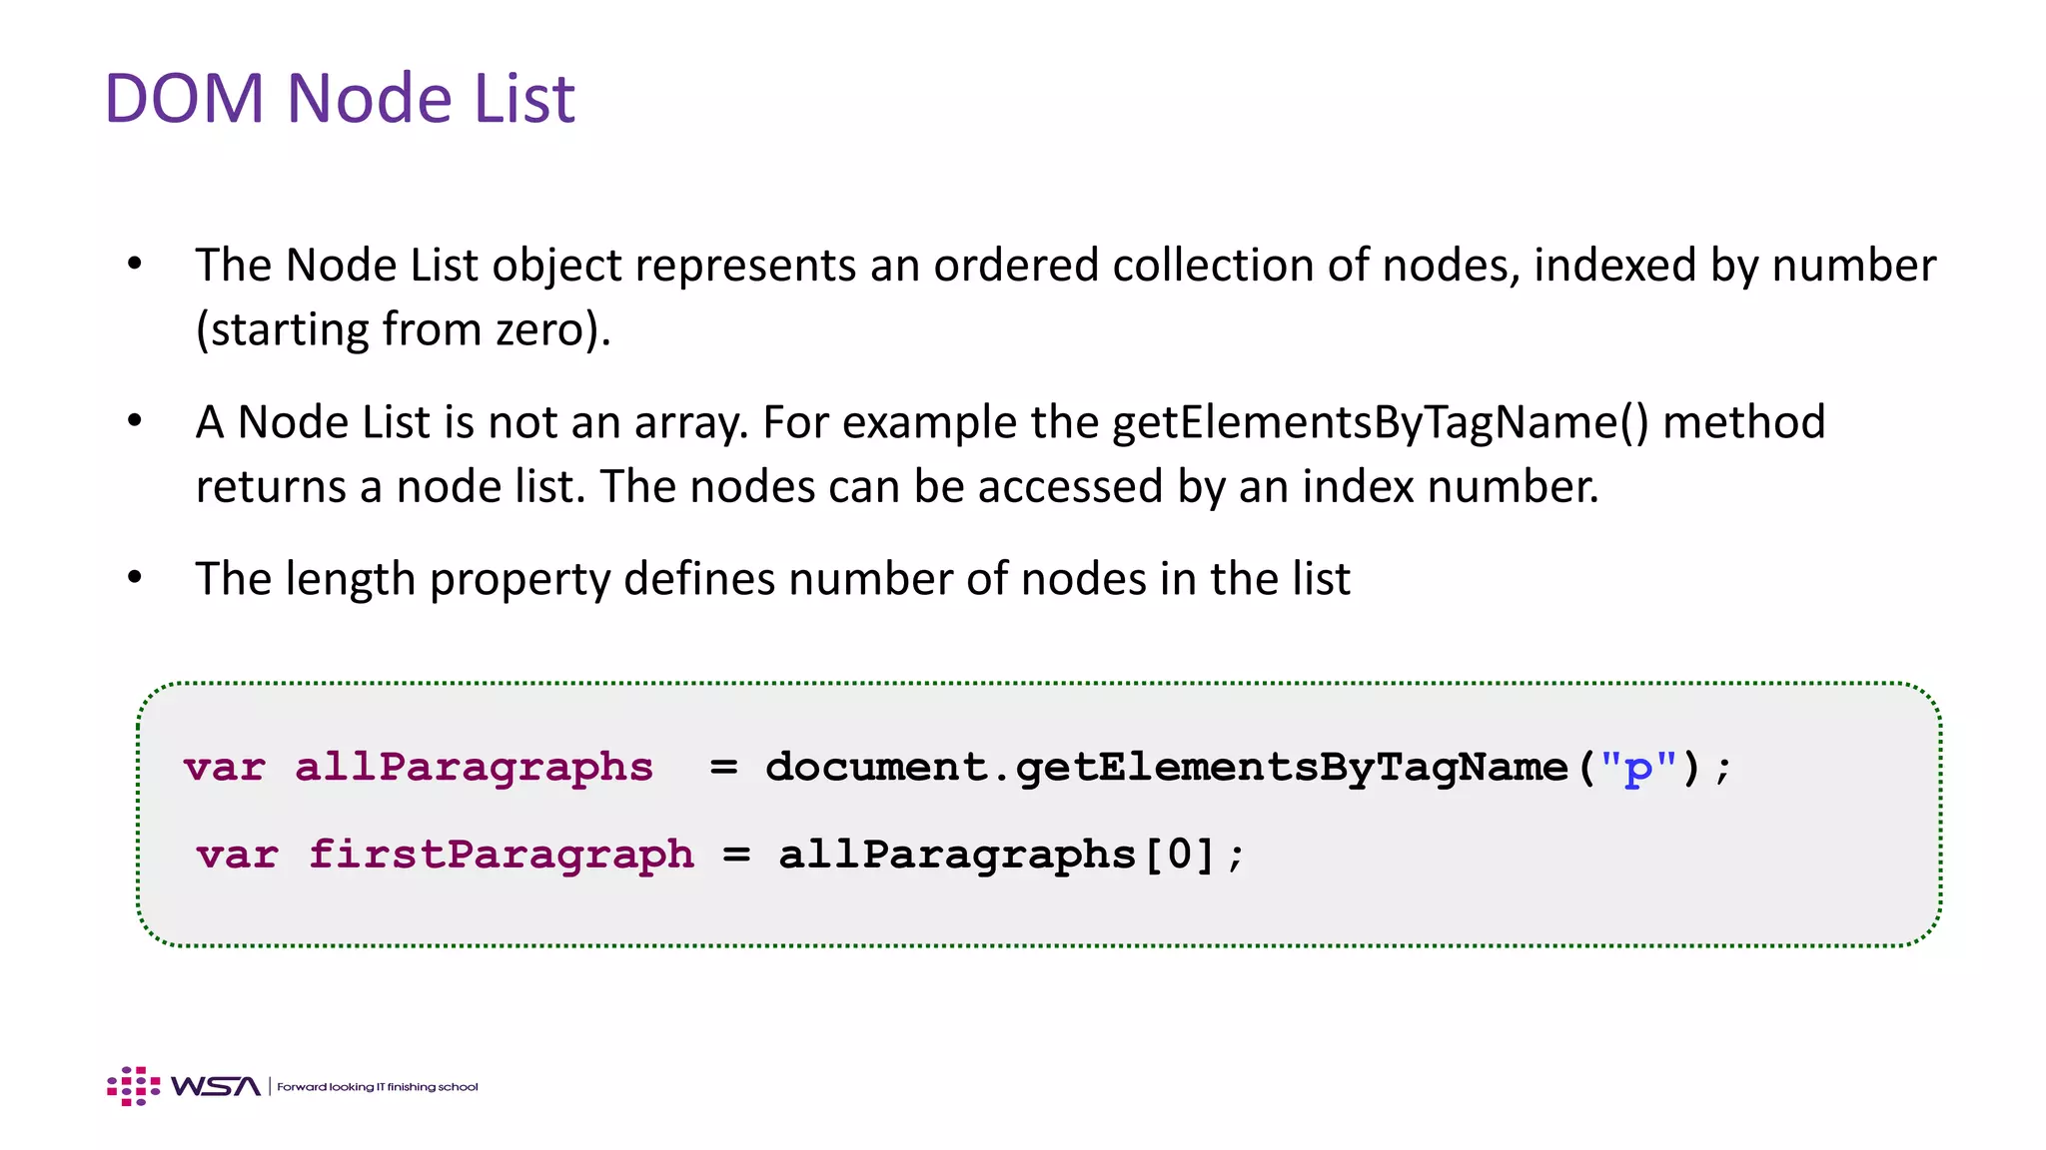Click the first bullet about ordered collection
Viewport: 2046px width, 1150px height.
[x=1065, y=296]
